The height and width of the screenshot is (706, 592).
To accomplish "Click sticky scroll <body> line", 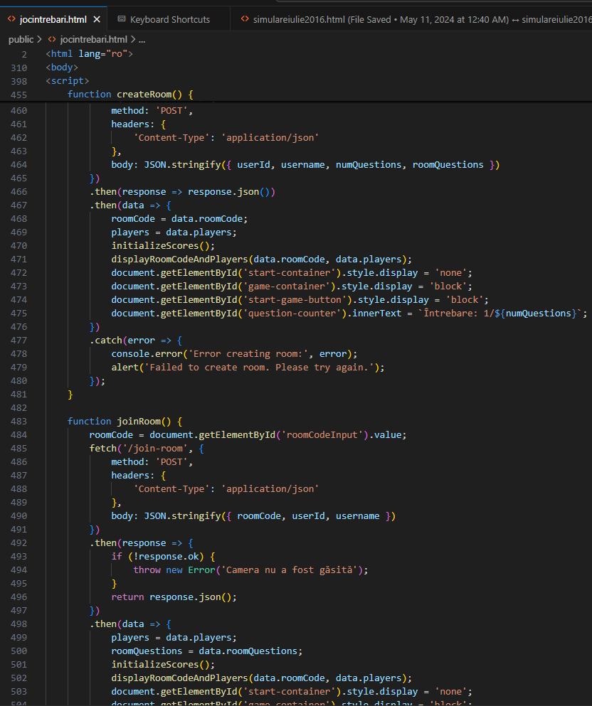I will pyautogui.click(x=62, y=68).
